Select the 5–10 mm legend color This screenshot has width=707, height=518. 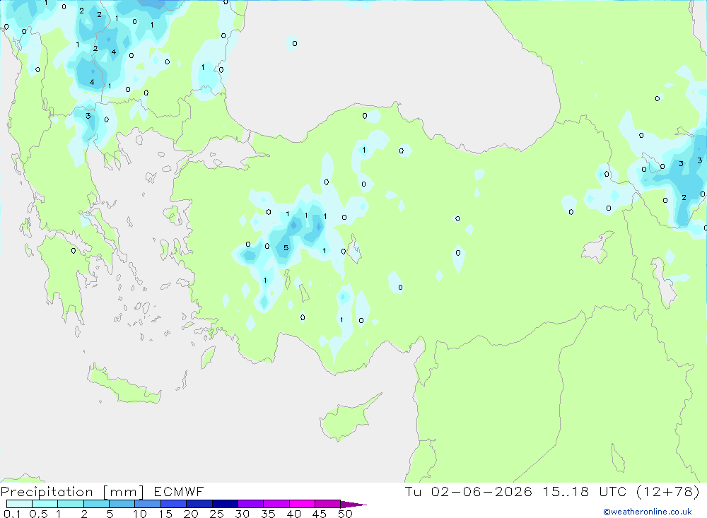[x=122, y=504]
